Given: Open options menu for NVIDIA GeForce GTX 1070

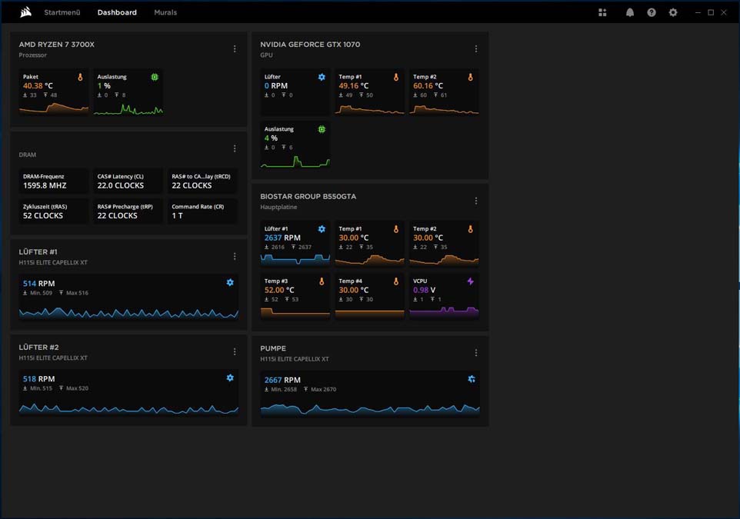Looking at the screenshot, I should [x=475, y=48].
